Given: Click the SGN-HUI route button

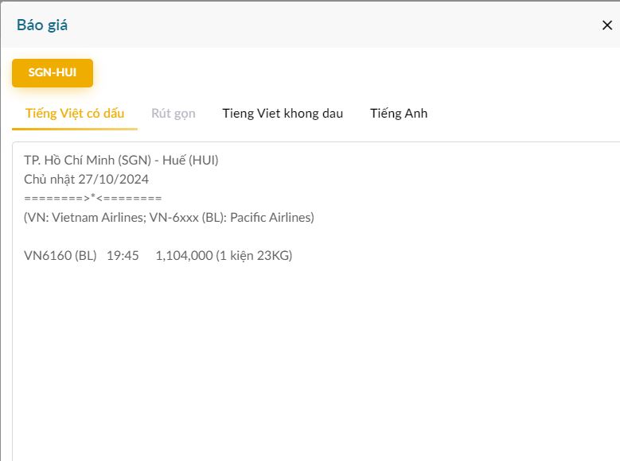Looking at the screenshot, I should (53, 72).
